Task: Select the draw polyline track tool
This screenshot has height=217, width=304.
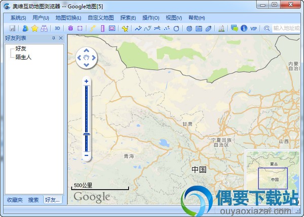Action: click(138, 28)
